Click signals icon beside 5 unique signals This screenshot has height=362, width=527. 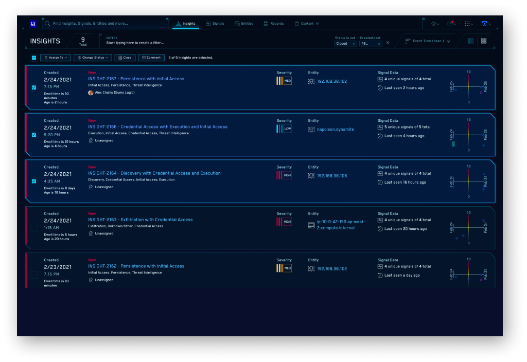click(380, 128)
